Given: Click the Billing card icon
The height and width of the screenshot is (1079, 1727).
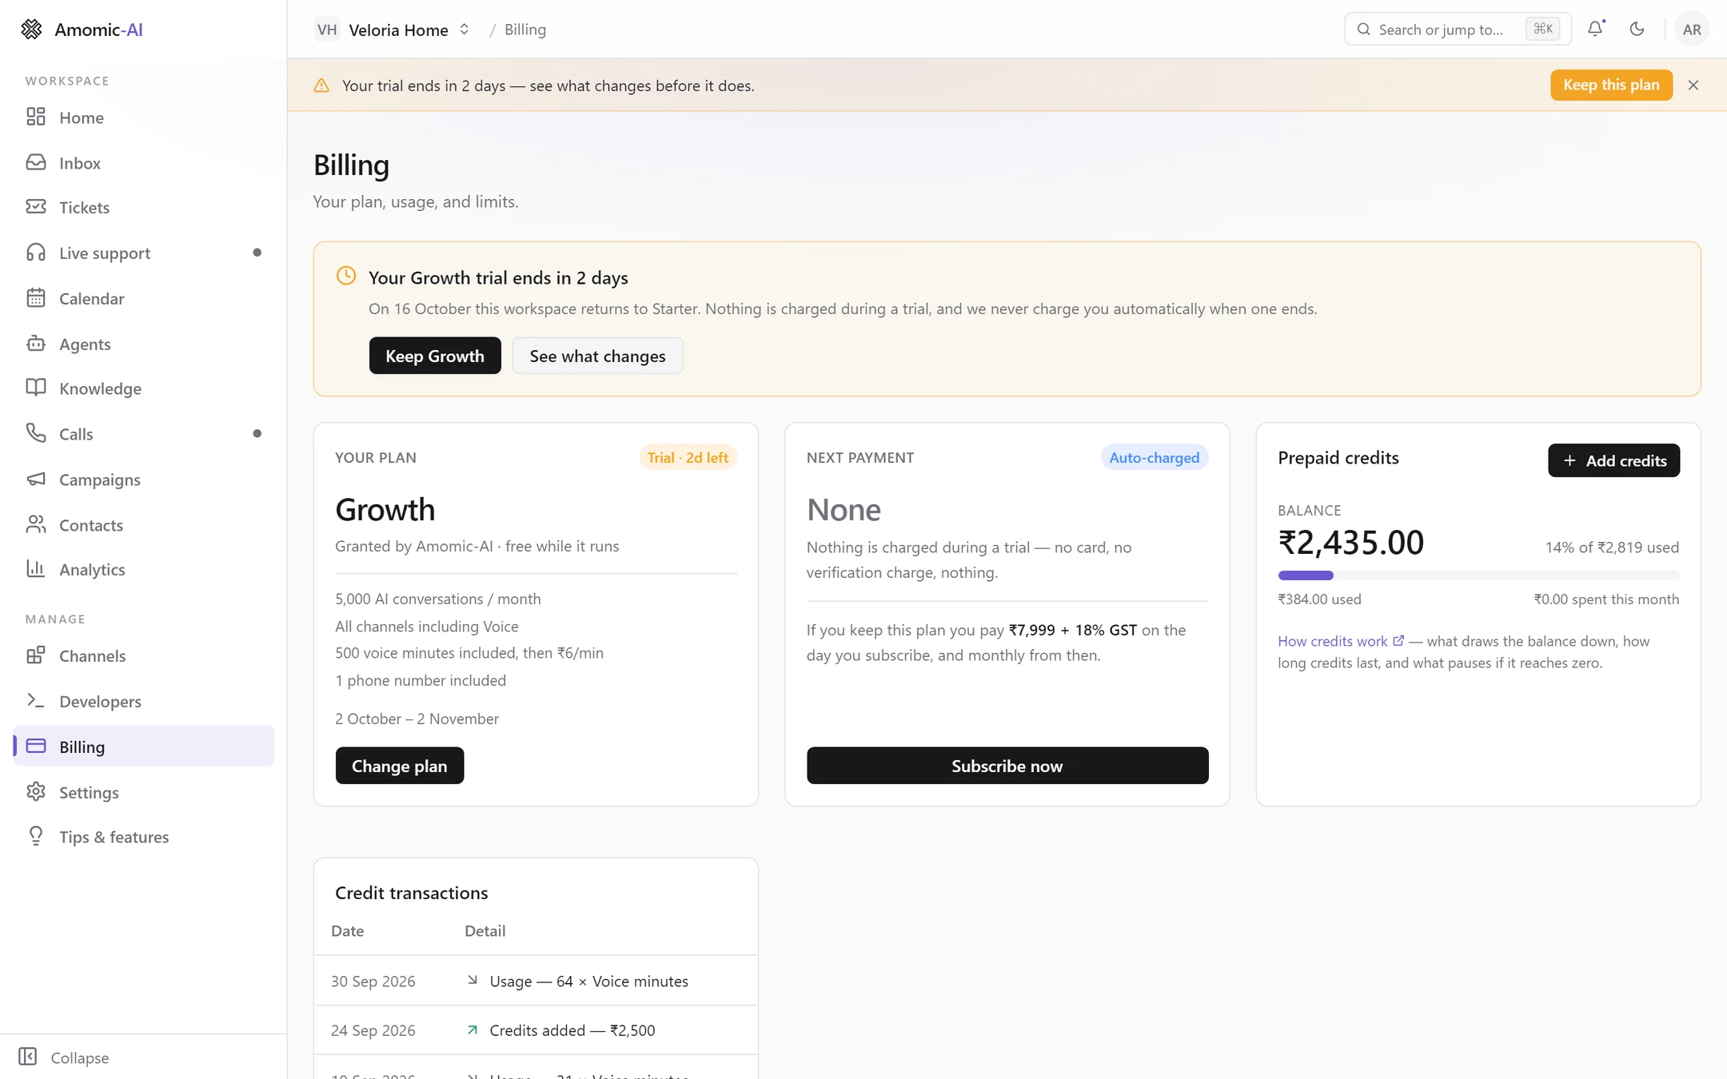Looking at the screenshot, I should pyautogui.click(x=36, y=747).
